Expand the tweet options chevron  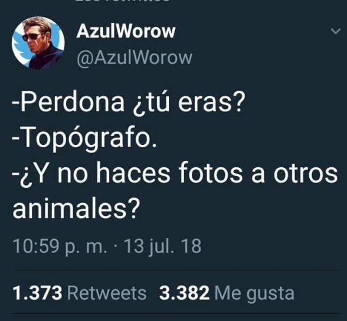335,31
